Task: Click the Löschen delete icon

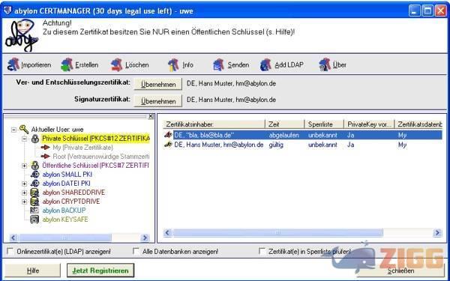Action: point(117,64)
